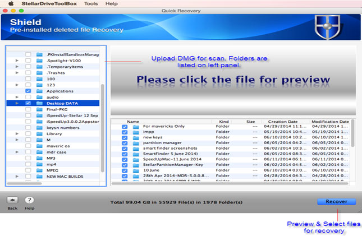Click the .TemporaryItems folder icon
The image size is (362, 236).
pos(39,67)
